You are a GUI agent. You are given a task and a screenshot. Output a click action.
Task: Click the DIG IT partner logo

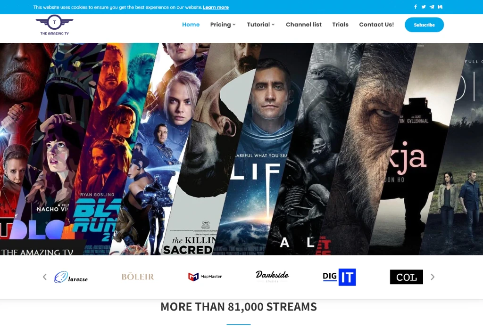coord(339,277)
